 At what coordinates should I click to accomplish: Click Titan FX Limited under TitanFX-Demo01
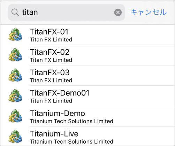51,101
